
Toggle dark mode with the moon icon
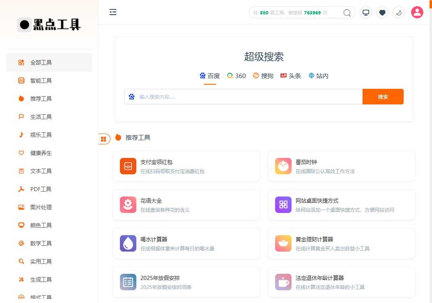399,12
